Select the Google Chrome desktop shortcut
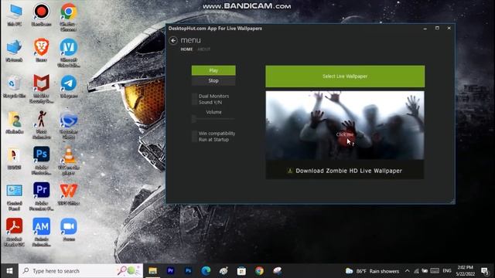Screen dimensions: 495x278 tap(69, 17)
